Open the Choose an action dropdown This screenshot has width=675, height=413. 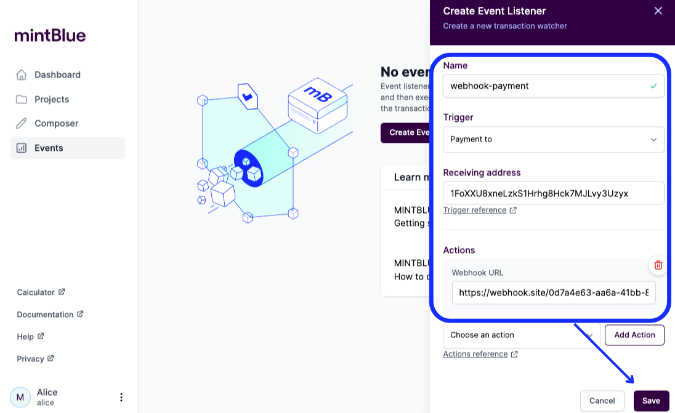coord(521,335)
